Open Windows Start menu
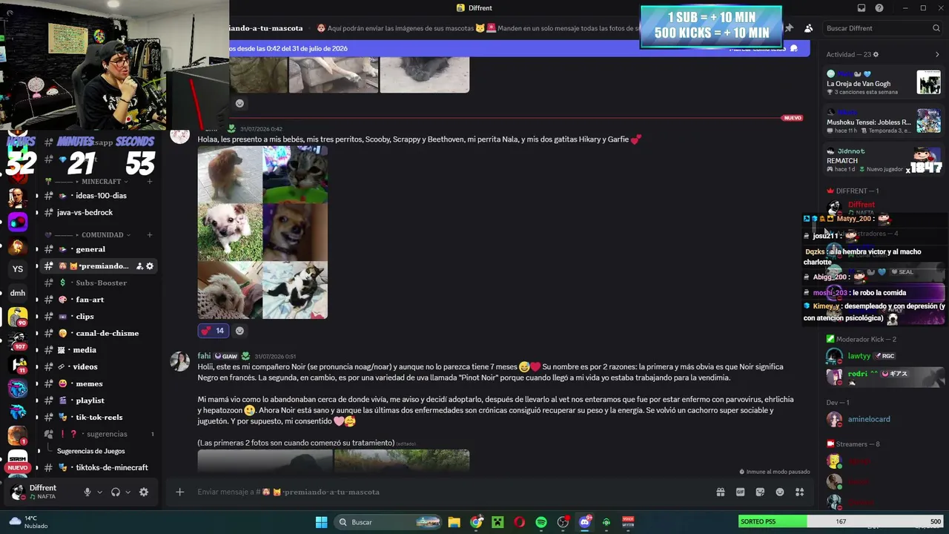 (x=322, y=522)
